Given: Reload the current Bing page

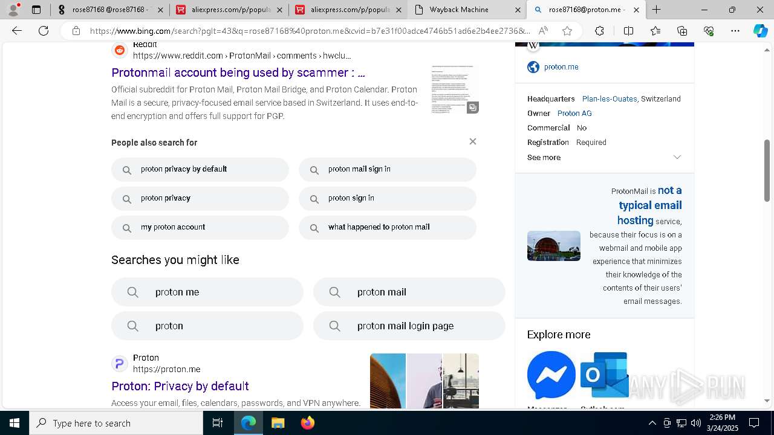Looking at the screenshot, I should click(x=44, y=31).
